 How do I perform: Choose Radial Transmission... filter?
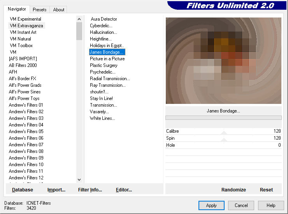pyautogui.click(x=110, y=79)
